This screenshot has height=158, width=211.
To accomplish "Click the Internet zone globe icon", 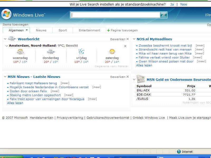I will 179,152.
